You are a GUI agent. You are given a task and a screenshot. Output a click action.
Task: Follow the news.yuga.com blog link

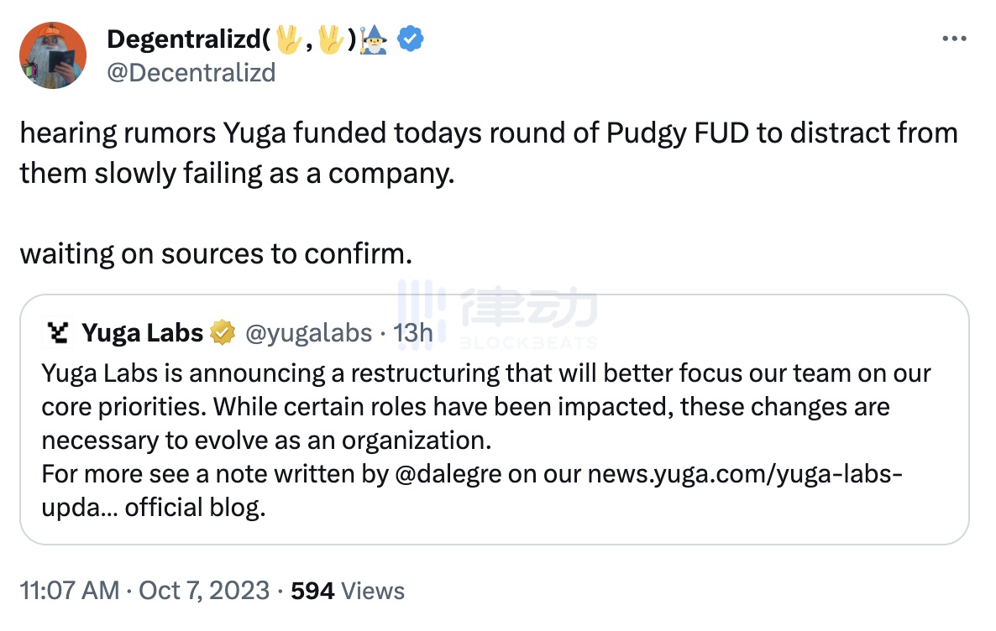(x=744, y=473)
